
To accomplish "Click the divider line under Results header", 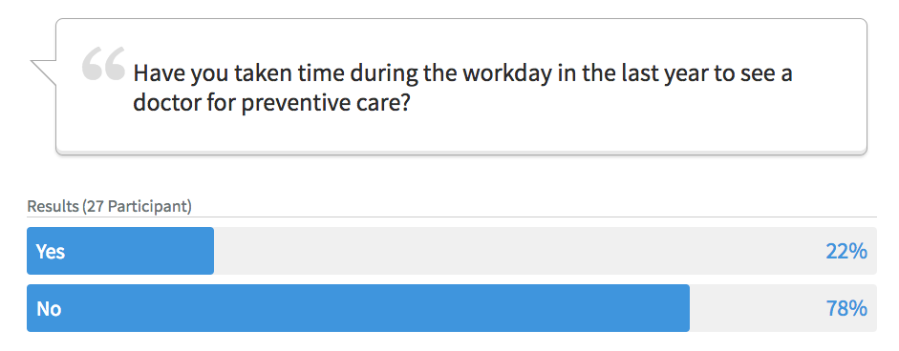I will pyautogui.click(x=452, y=217).
